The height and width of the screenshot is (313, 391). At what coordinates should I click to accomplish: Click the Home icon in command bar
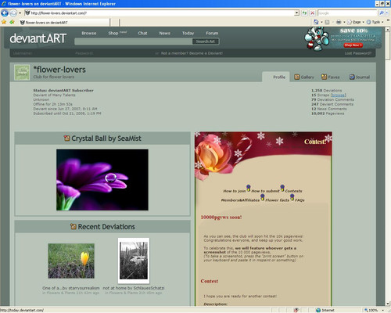pos(316,22)
